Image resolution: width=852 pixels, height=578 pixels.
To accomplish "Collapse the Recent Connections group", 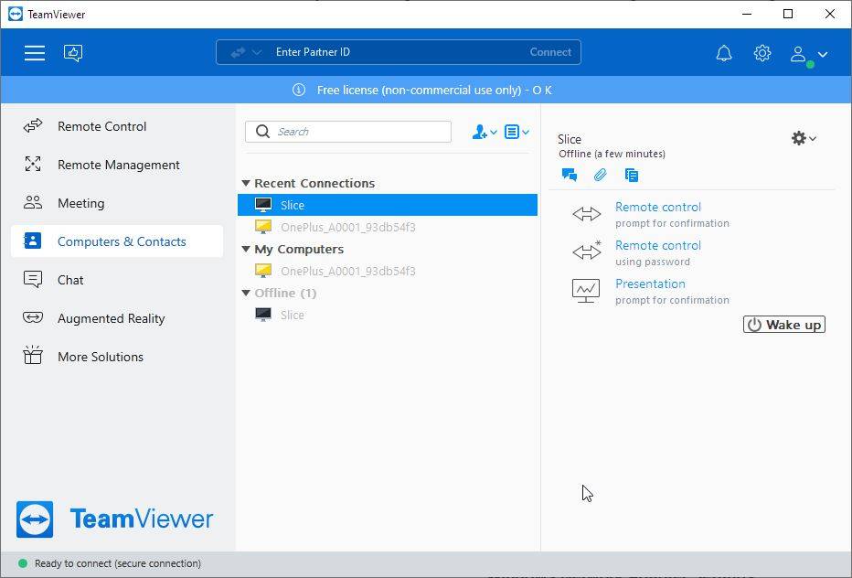I will (245, 183).
